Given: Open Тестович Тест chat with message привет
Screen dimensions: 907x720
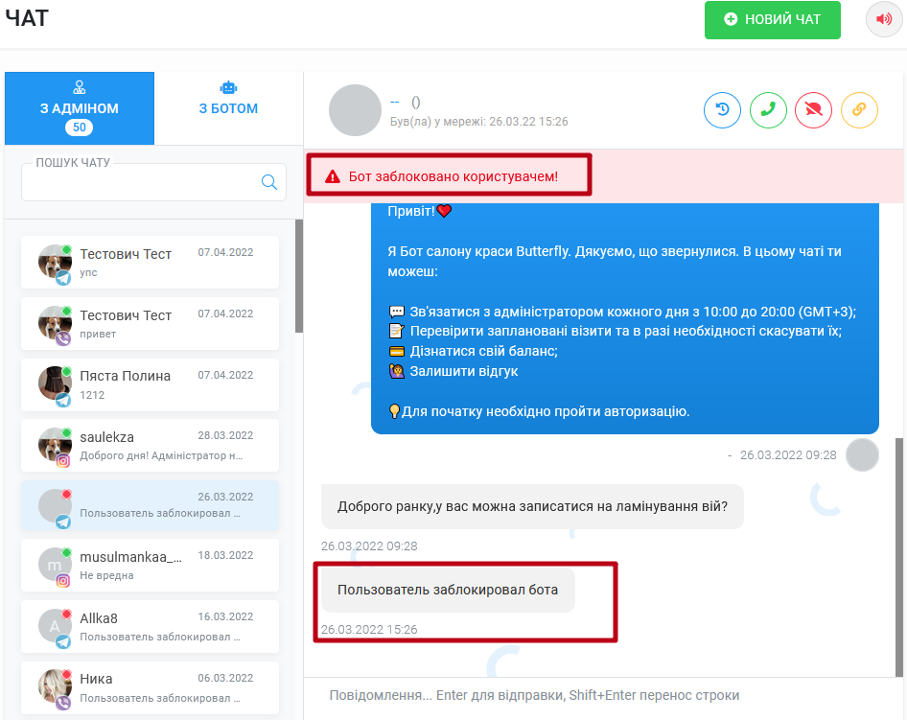Looking at the screenshot, I should point(150,323).
